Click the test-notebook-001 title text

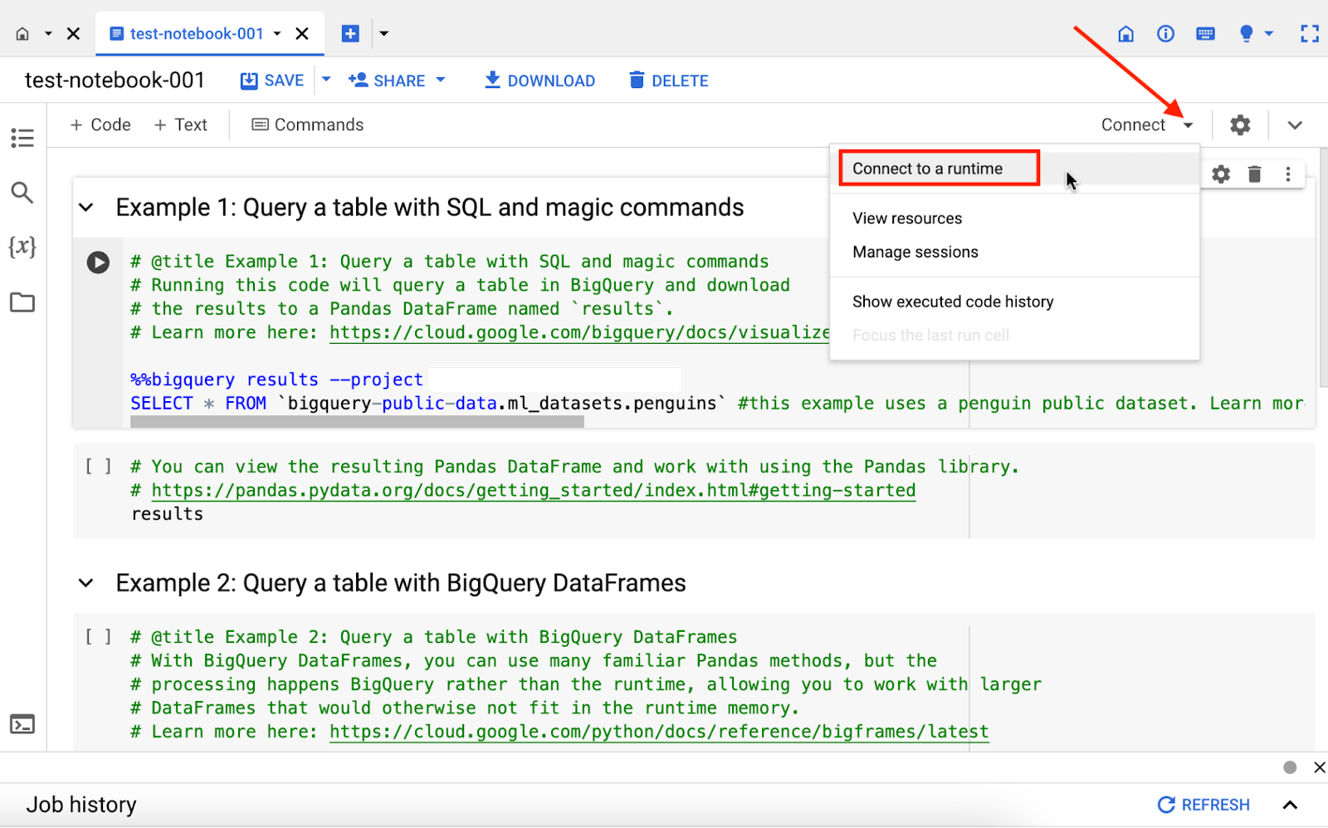(x=115, y=80)
